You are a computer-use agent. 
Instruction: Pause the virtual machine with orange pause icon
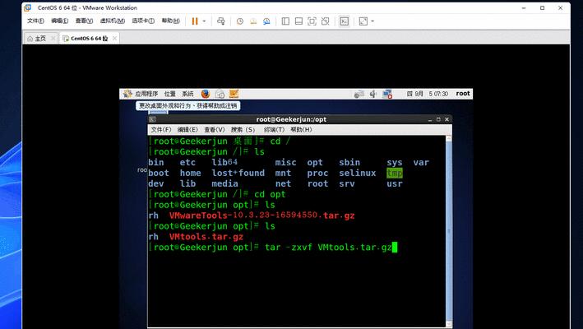click(195, 21)
